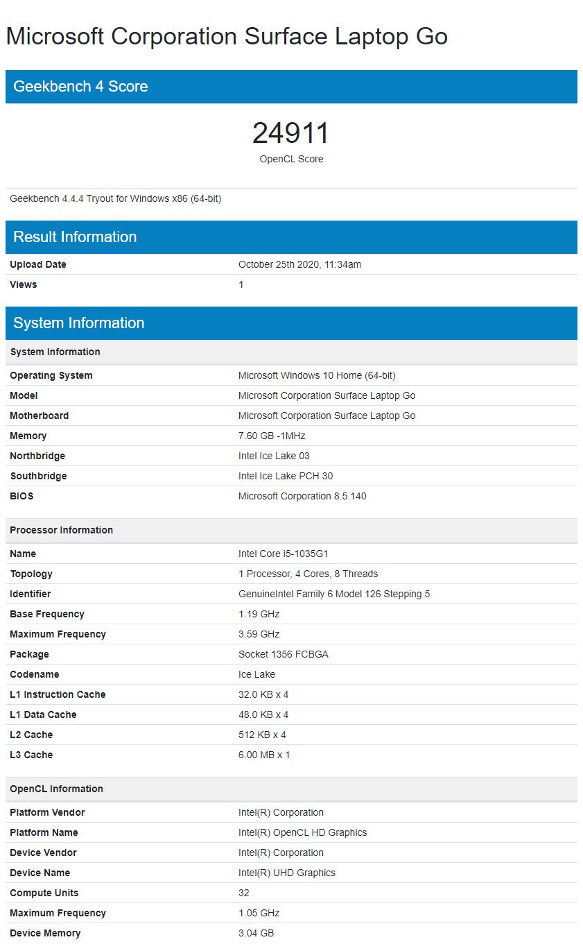Viewport: 583px width, 951px height.
Task: Click the L1 Instruction Cache label
Action: [58, 694]
